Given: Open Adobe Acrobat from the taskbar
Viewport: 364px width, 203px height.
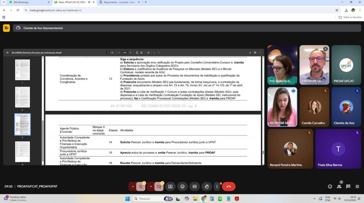Looking at the screenshot, I should click(236, 198).
